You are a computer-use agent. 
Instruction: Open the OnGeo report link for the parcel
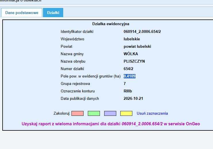pos(111,124)
